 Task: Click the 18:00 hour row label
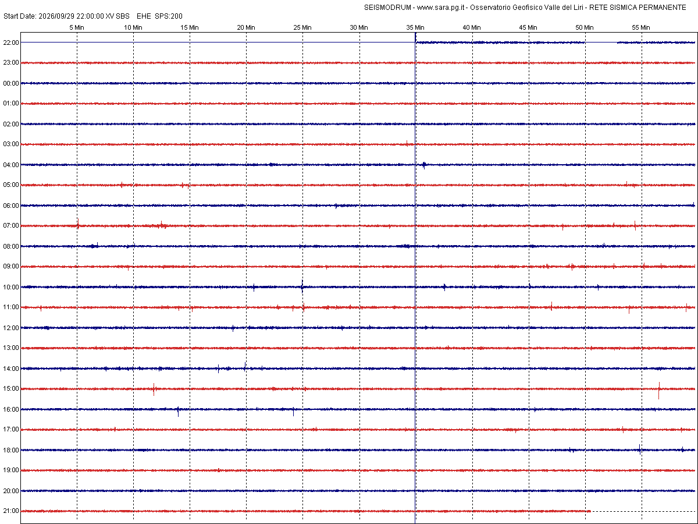(x=11, y=450)
